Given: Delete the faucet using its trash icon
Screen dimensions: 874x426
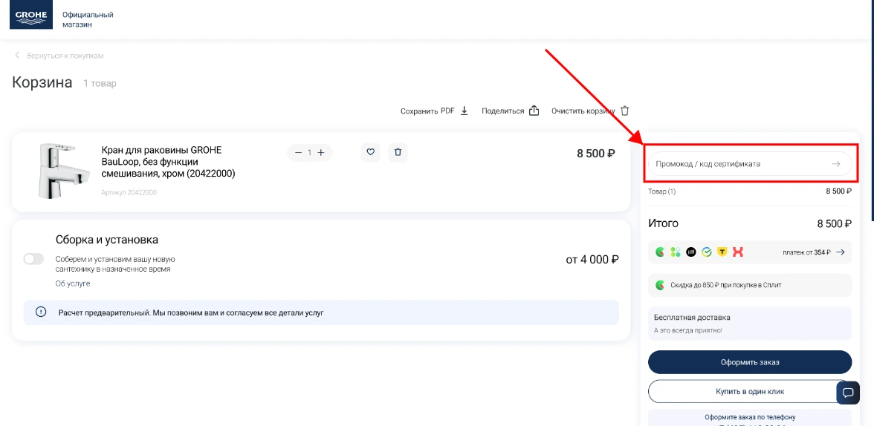Looking at the screenshot, I should pyautogui.click(x=398, y=152).
